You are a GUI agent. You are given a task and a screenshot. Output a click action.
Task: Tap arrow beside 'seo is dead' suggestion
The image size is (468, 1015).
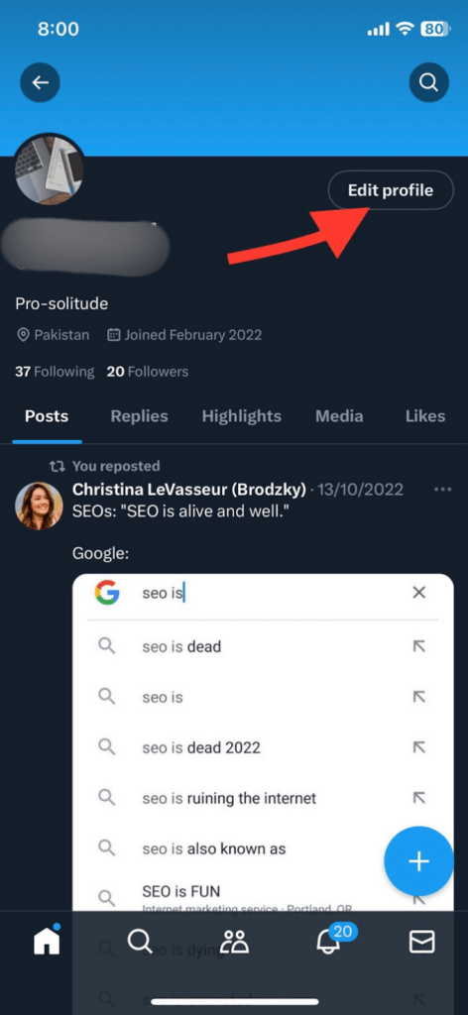pos(419,646)
